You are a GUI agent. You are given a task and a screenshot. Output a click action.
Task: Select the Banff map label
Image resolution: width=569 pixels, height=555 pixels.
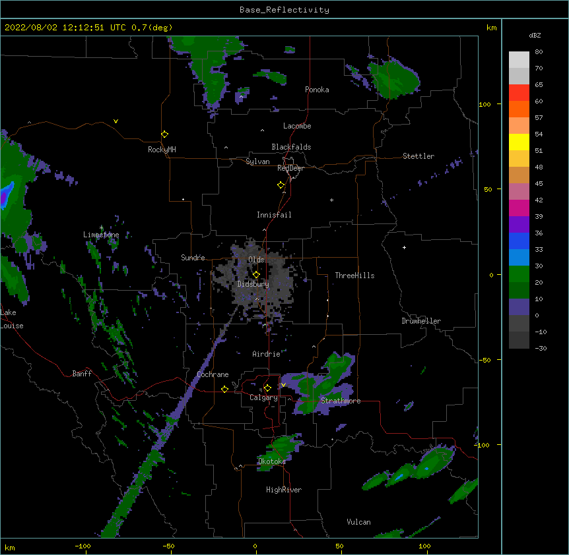coord(82,374)
